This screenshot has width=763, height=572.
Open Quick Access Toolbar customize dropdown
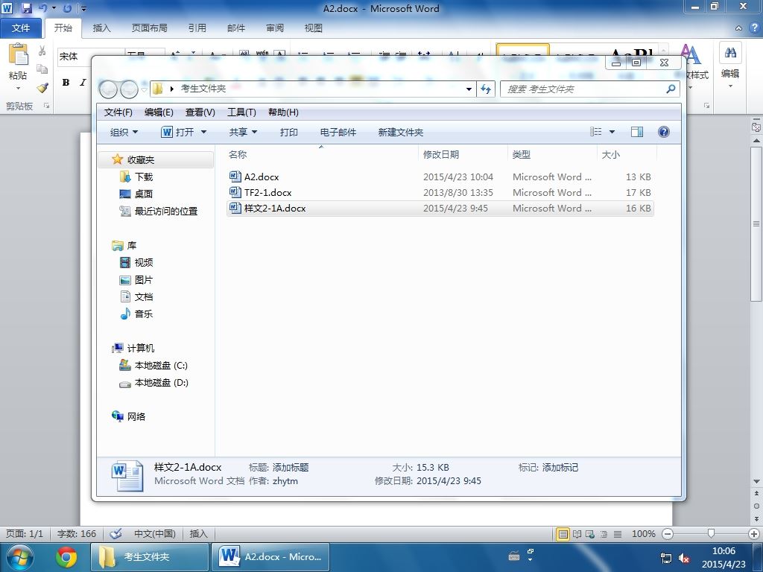[x=83, y=9]
